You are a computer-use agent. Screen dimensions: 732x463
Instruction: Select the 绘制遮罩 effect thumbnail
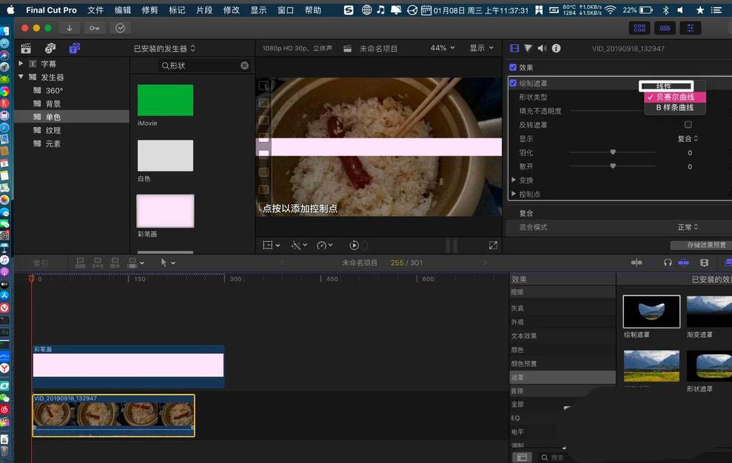click(x=651, y=311)
